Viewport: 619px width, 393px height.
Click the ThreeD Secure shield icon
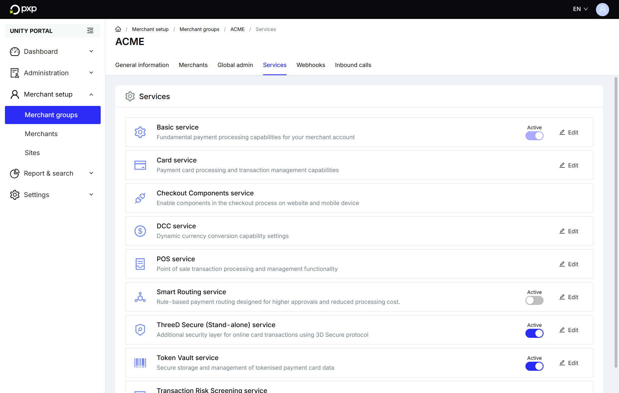pyautogui.click(x=140, y=330)
